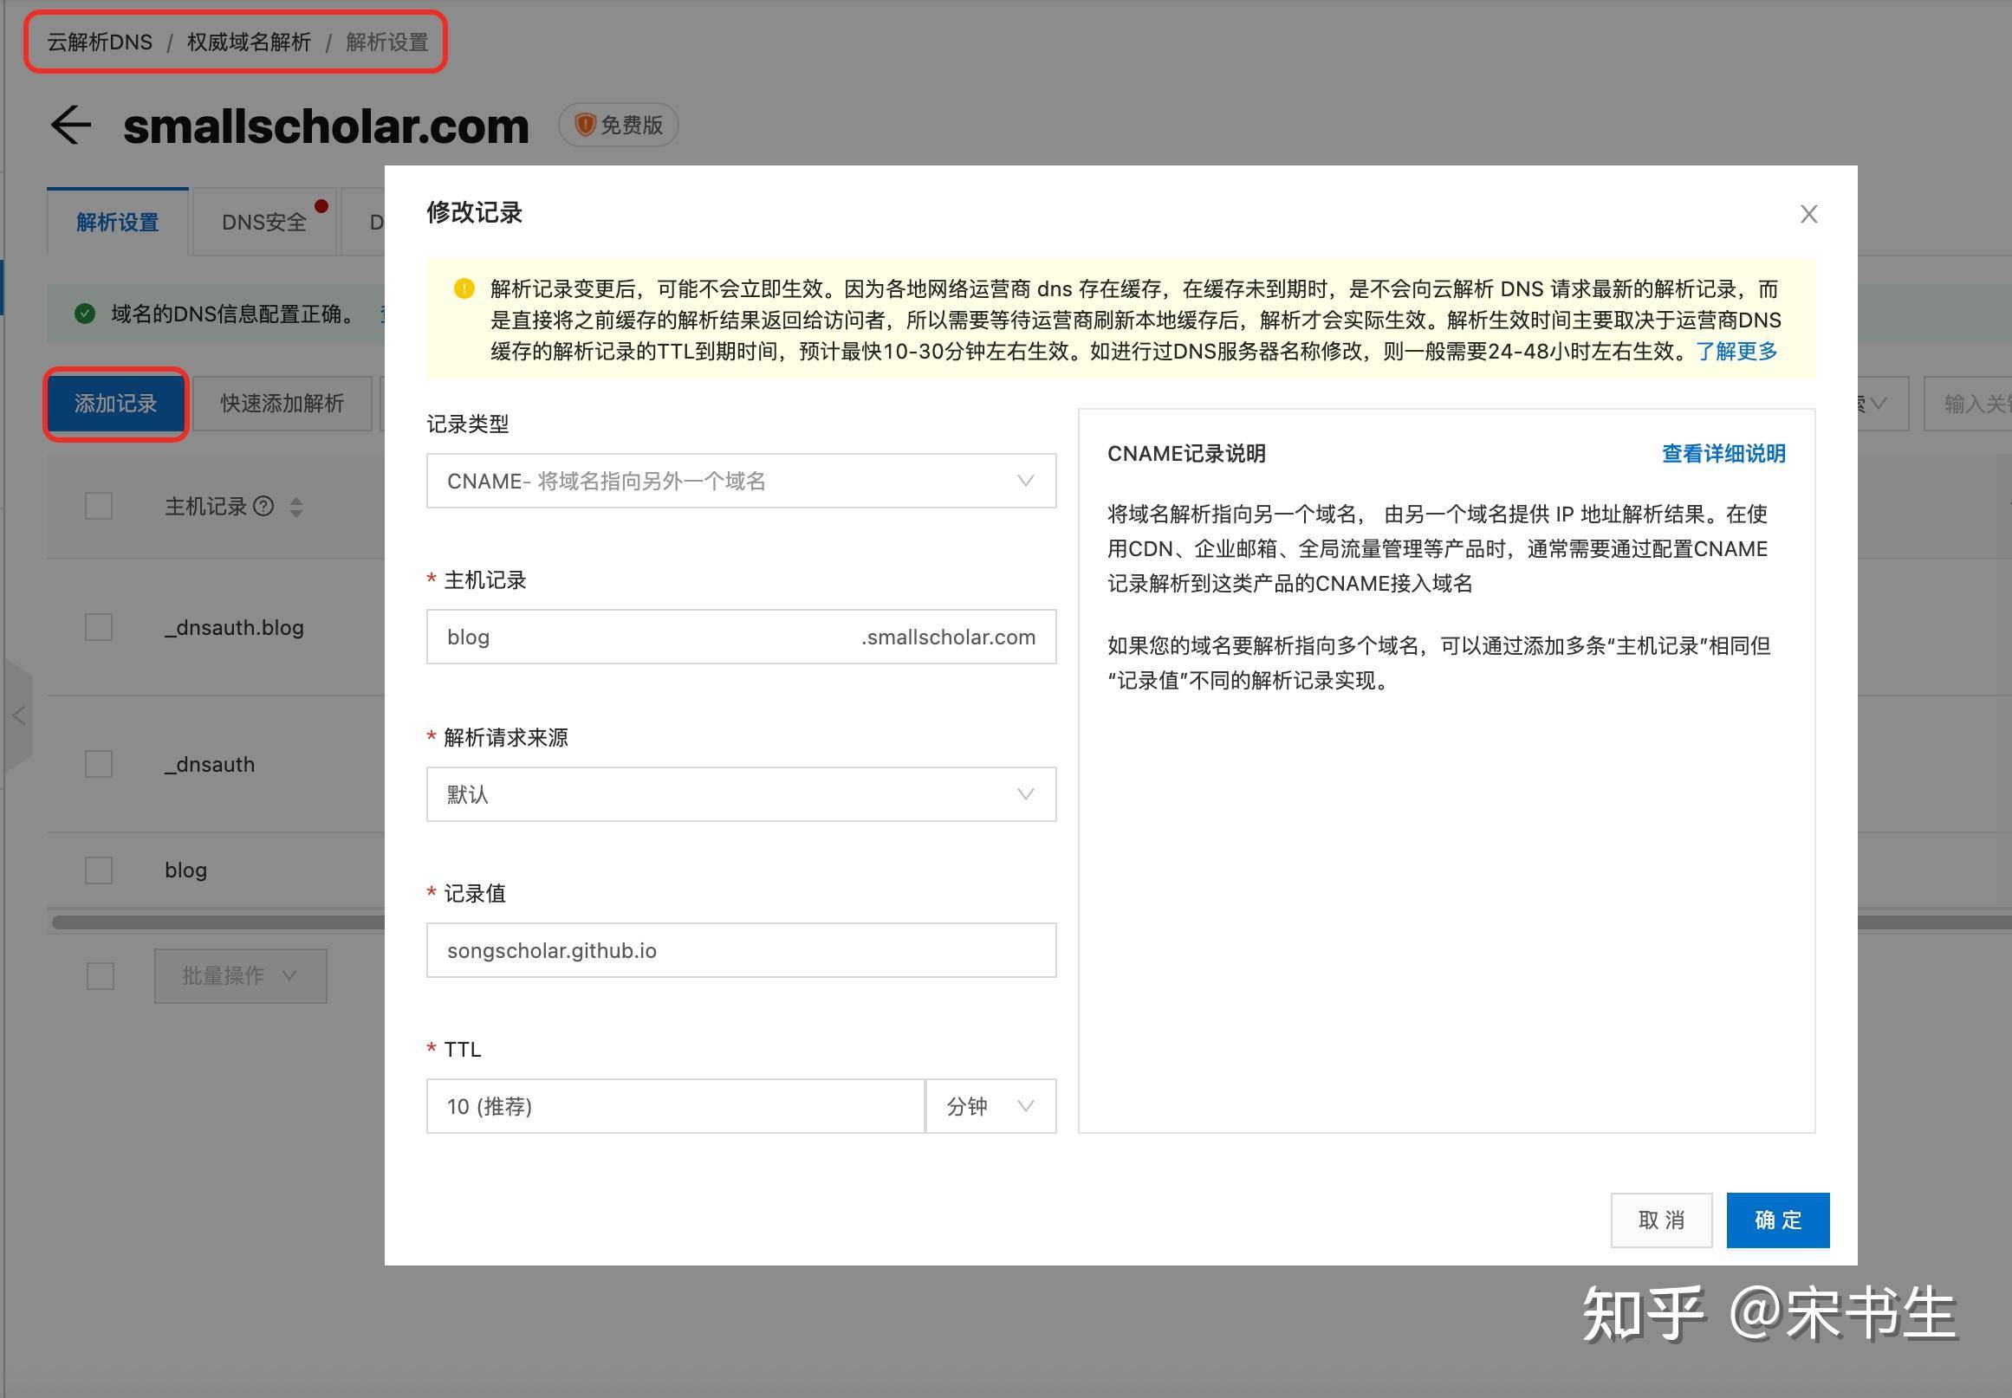Click the green check status icon
2012x1398 pixels.
[x=85, y=314]
